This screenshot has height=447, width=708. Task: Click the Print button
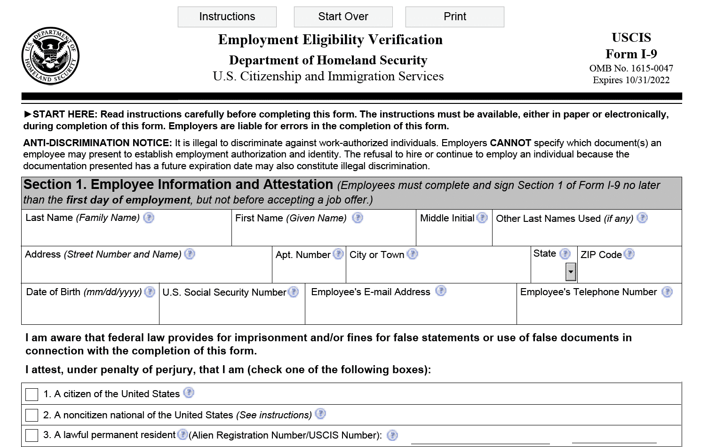coord(454,17)
